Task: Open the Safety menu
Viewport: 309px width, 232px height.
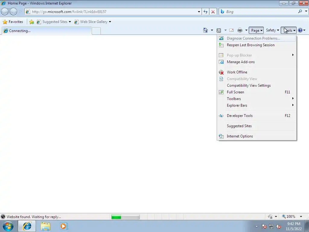Action: click(272, 30)
